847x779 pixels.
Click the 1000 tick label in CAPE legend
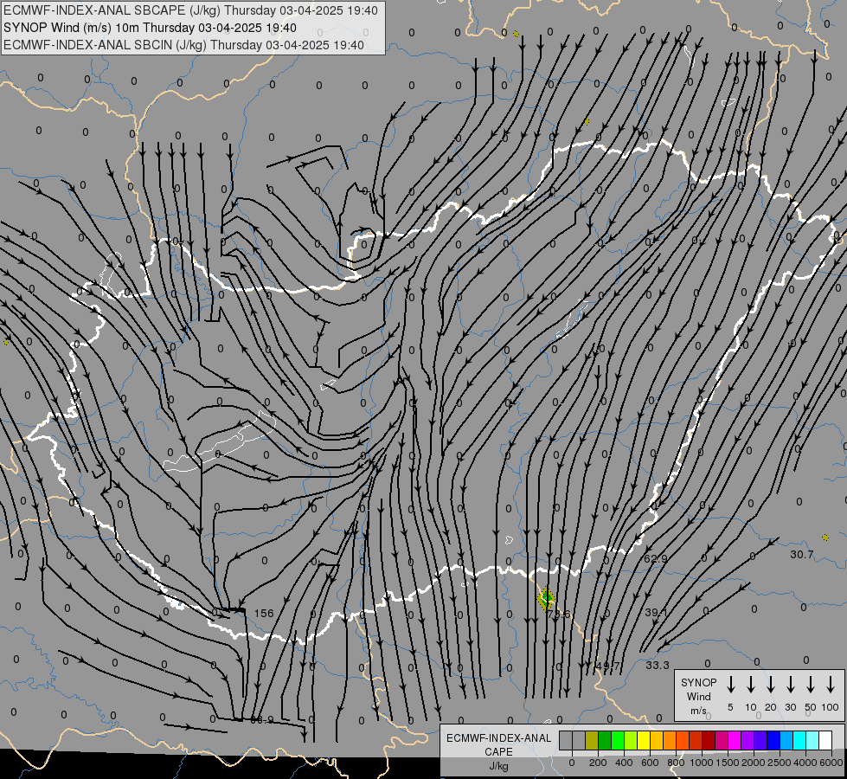702,763
